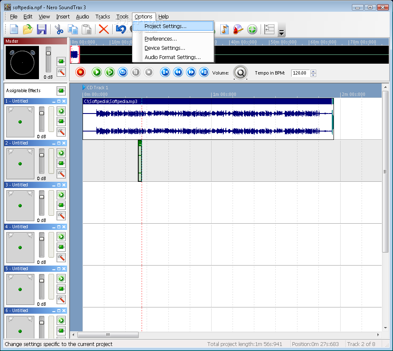Click the horizontal timeline scrollbar thumb
The width and height of the screenshot is (393, 351).
[108, 335]
